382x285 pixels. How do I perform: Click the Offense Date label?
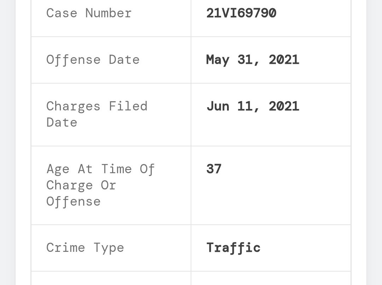pos(93,60)
